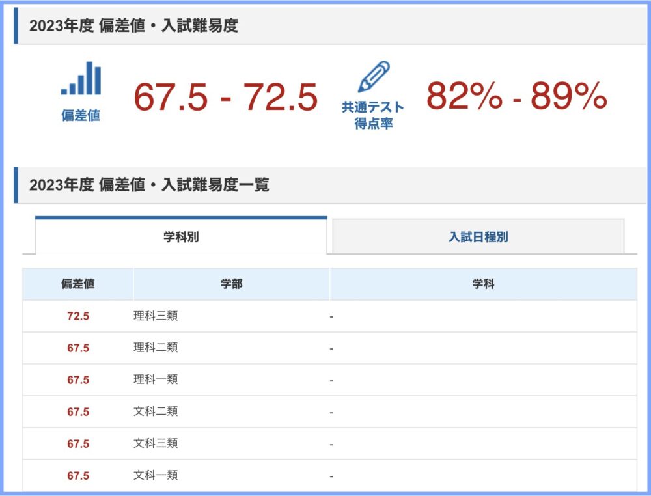The height and width of the screenshot is (496, 651).
Task: Open the 入試日程別 tab
Action: 478,237
